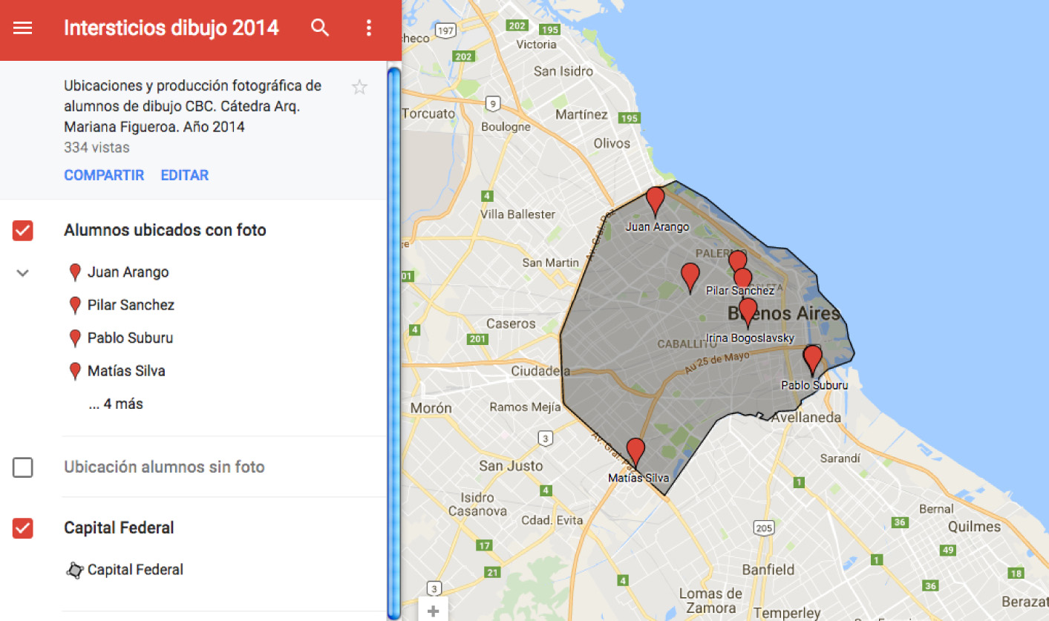Click the San Isidro label on the map

[563, 71]
